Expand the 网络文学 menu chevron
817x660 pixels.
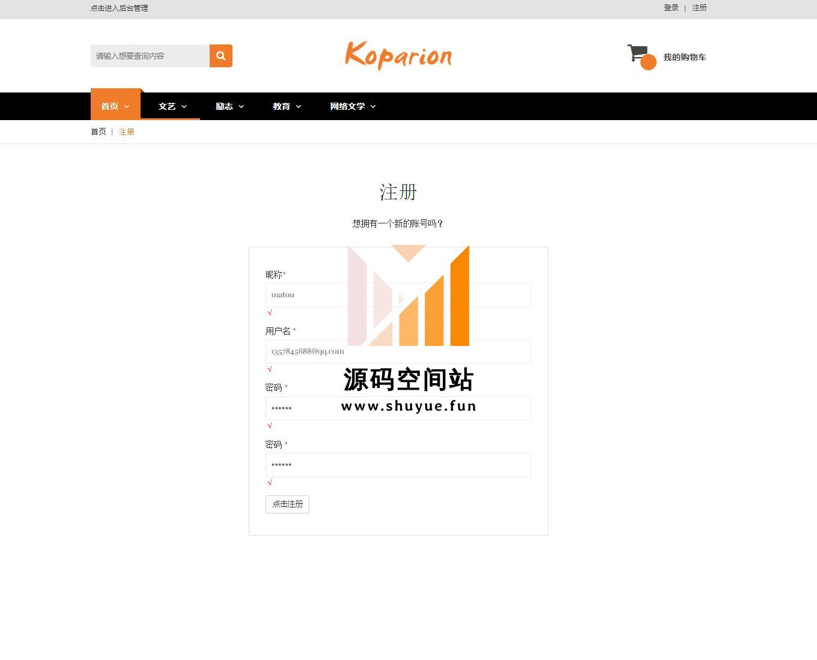pyautogui.click(x=373, y=106)
